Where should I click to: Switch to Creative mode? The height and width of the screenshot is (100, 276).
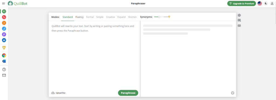coord(110,17)
